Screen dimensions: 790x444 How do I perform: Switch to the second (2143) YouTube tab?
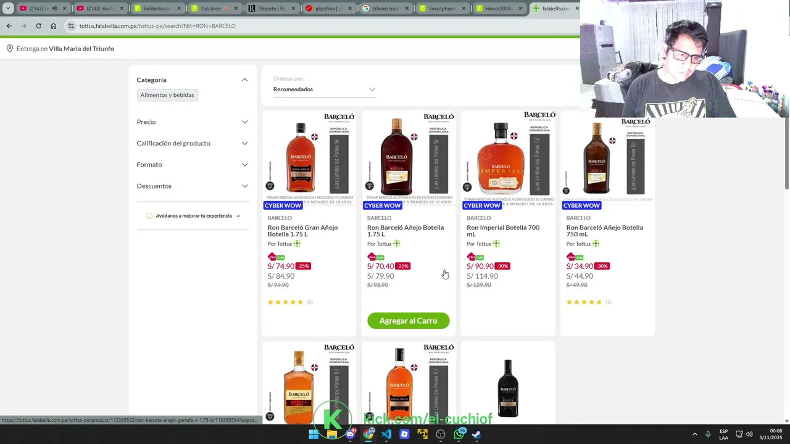(x=99, y=9)
